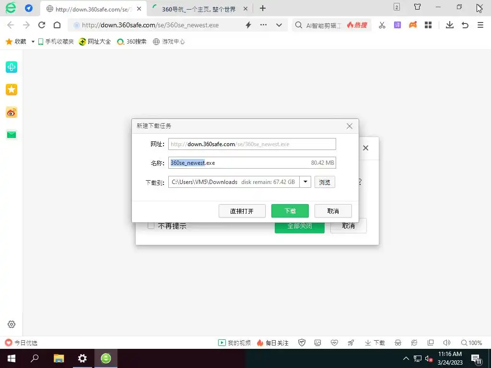Open the 100% zoom control
The width and height of the screenshot is (491, 368).
coord(471,343)
